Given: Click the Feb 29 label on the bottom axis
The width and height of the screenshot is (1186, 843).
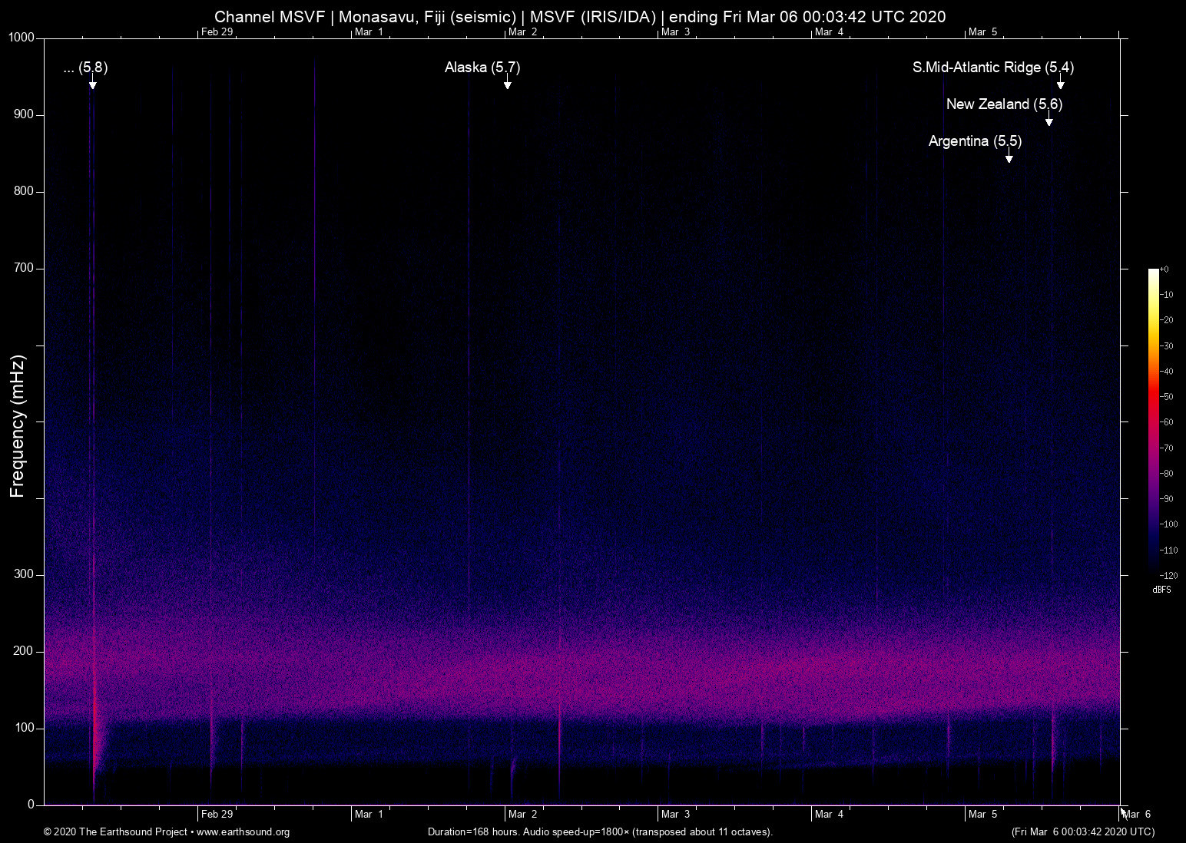Looking at the screenshot, I should tap(217, 814).
